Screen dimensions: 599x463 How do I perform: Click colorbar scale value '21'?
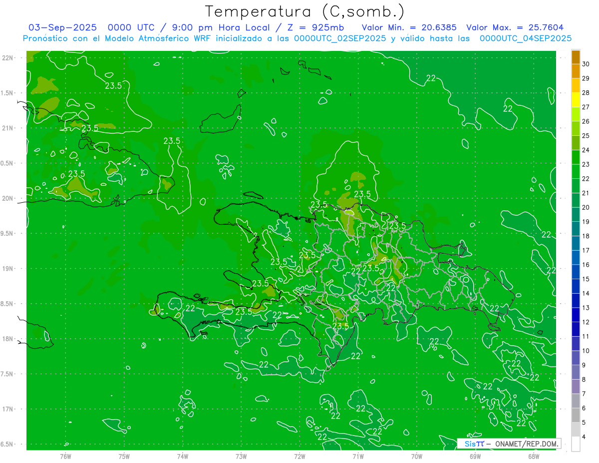click(586, 193)
